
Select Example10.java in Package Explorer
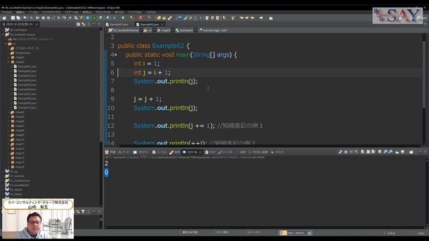(x=27, y=108)
